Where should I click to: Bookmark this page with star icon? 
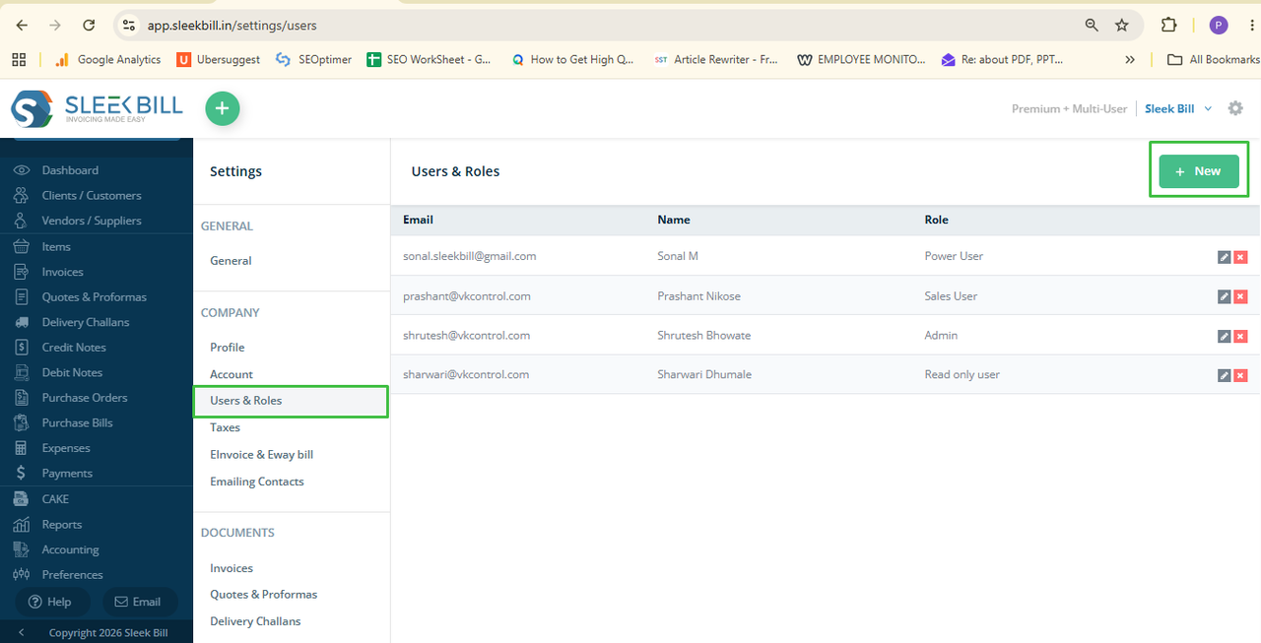1121,25
